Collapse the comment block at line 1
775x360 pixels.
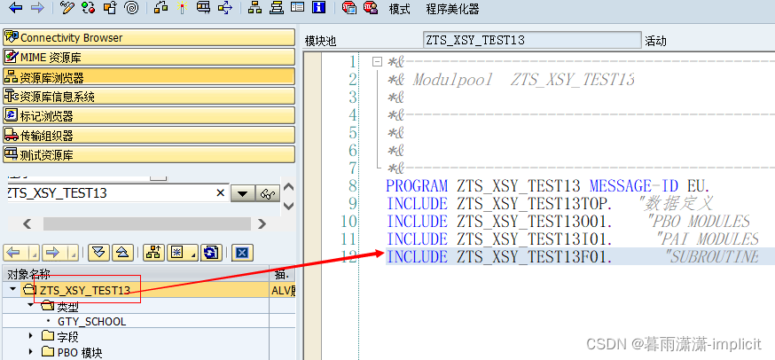(x=378, y=62)
